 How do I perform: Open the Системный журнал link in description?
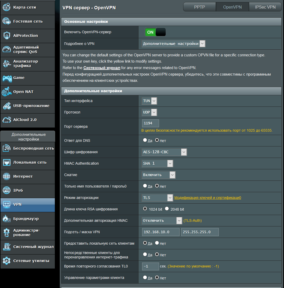tap(102, 68)
